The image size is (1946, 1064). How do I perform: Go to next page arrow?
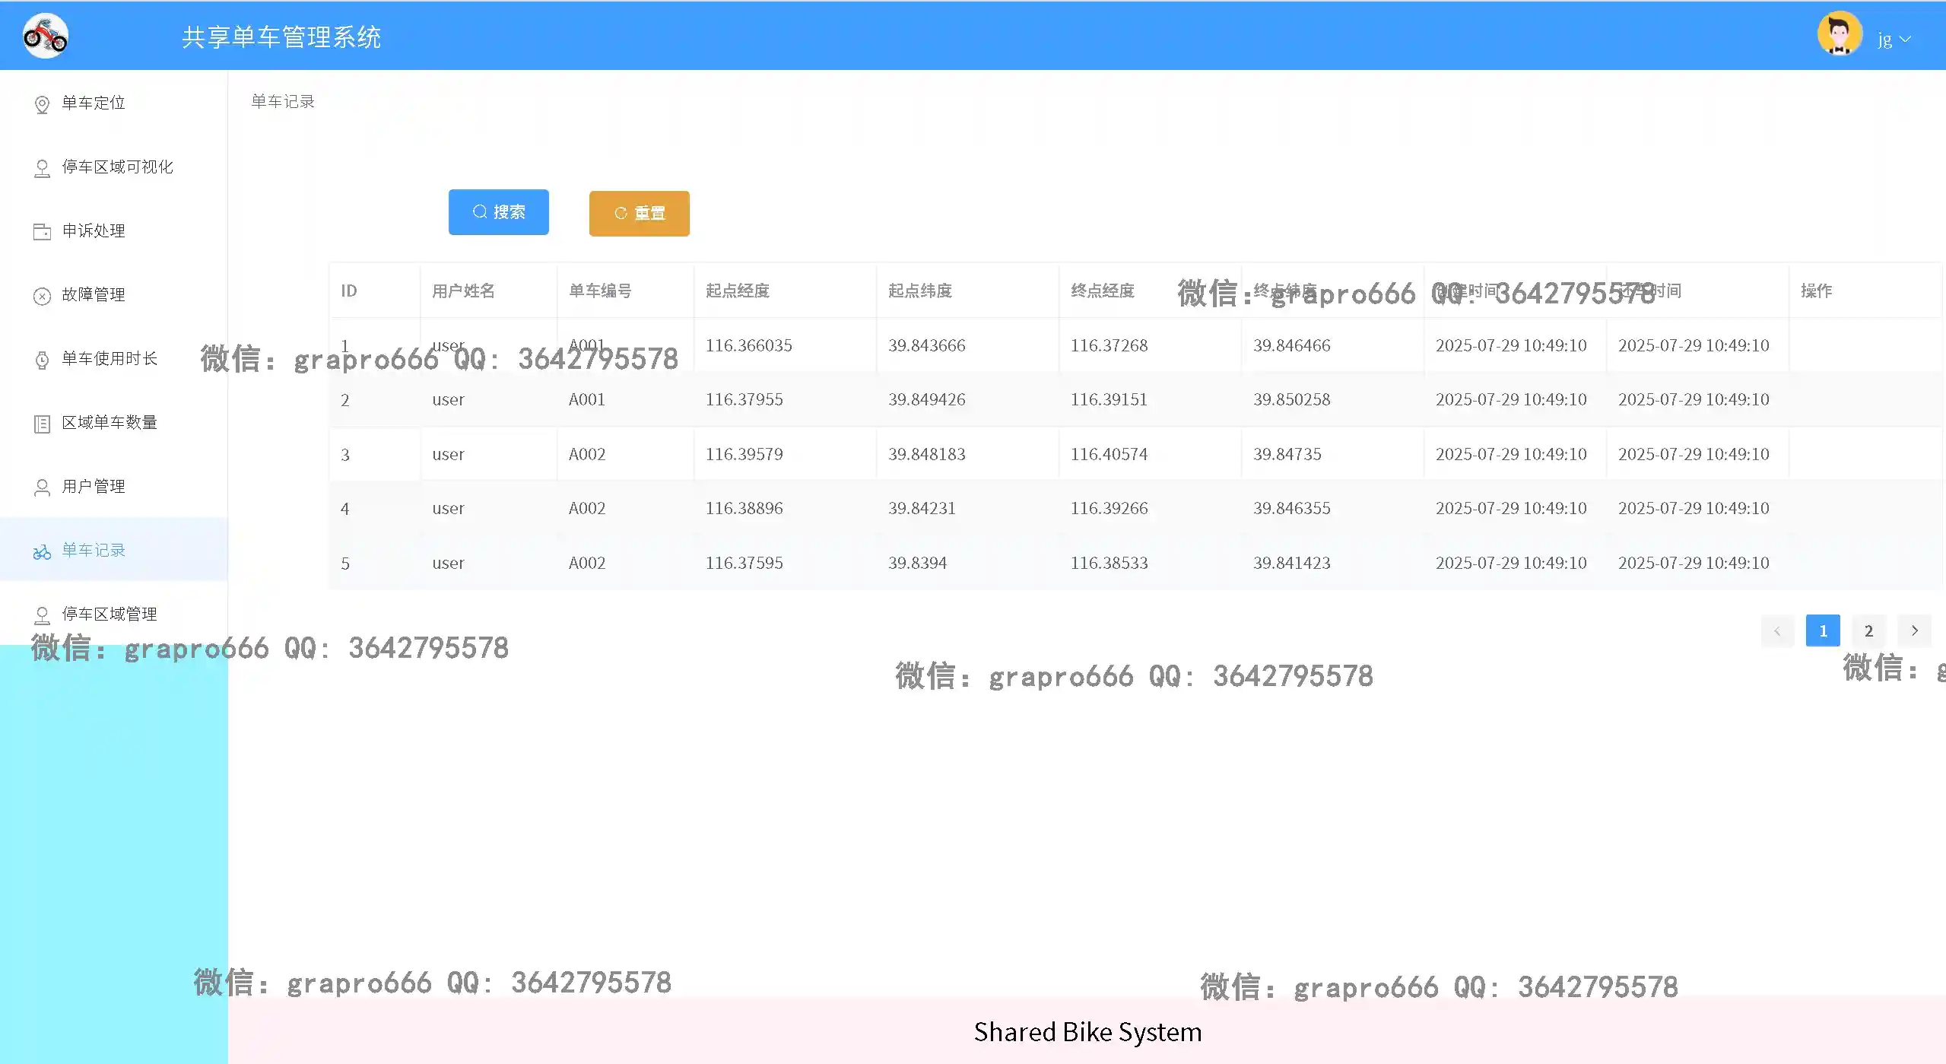(x=1914, y=630)
